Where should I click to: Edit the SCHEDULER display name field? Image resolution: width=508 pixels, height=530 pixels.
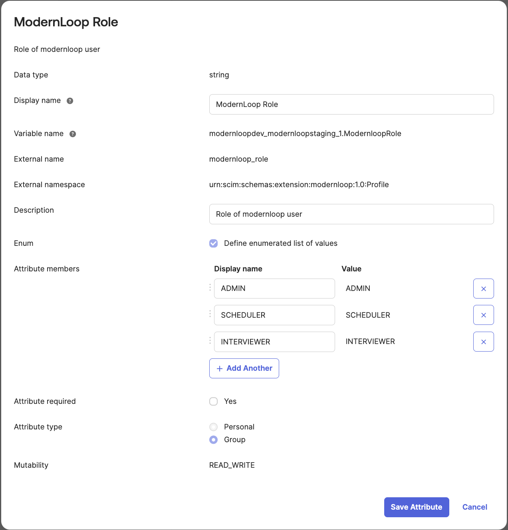(274, 315)
